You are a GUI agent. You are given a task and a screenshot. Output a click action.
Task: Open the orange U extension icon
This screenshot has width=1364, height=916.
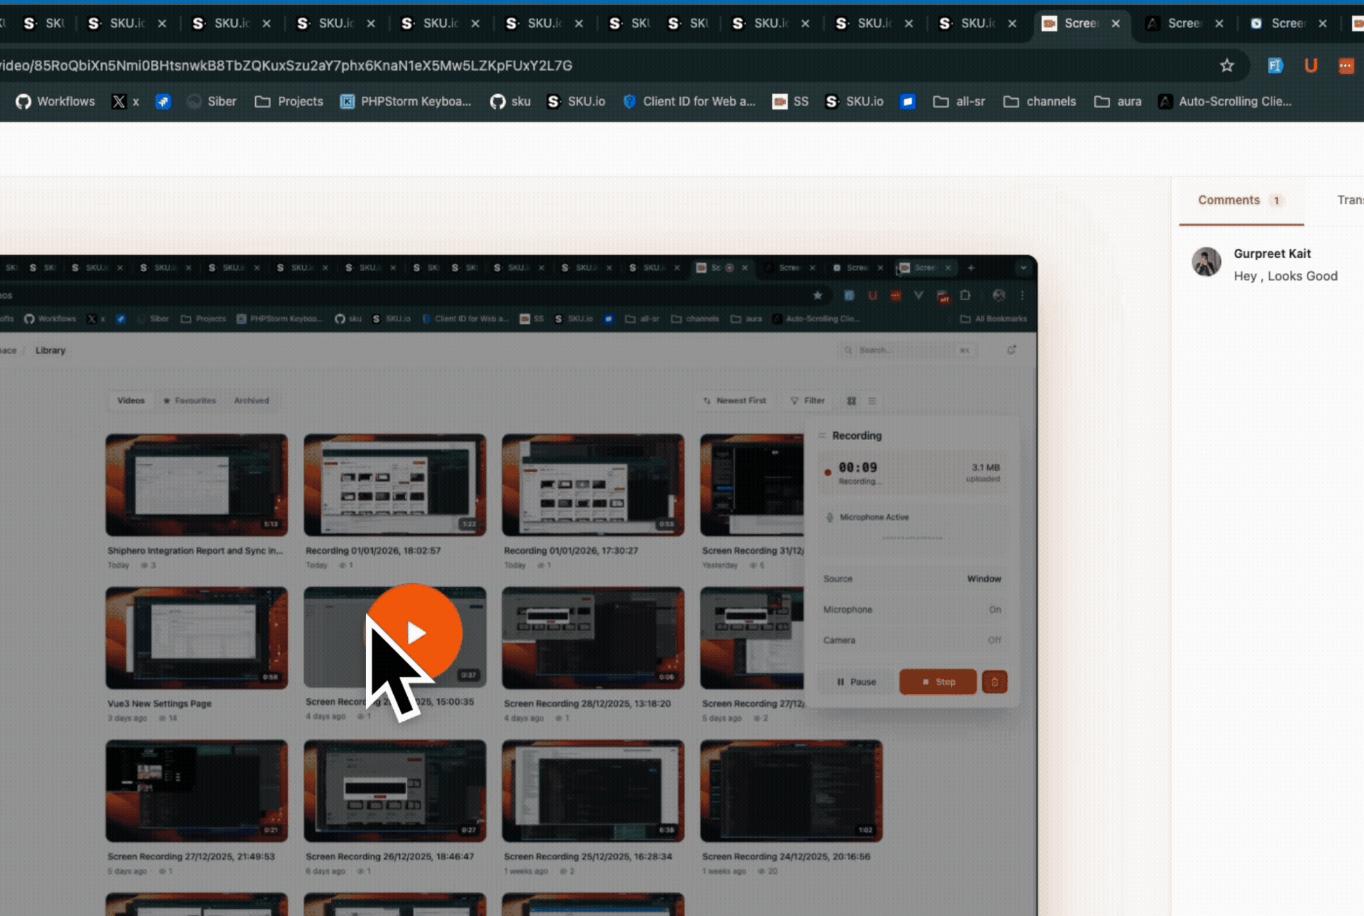1311,66
